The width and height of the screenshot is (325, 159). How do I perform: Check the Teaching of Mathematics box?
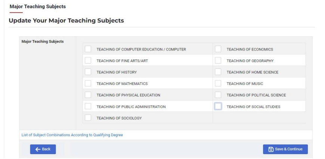[x=88, y=83]
